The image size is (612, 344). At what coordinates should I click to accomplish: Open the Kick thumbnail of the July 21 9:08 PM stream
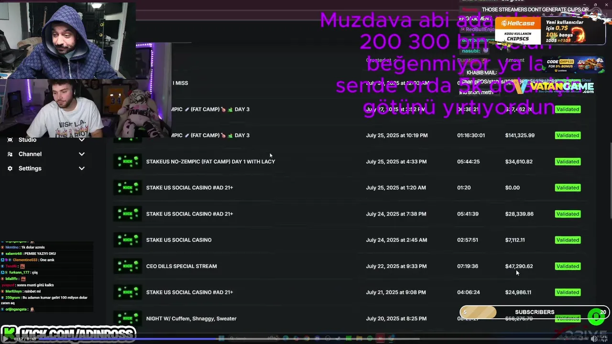pyautogui.click(x=128, y=292)
